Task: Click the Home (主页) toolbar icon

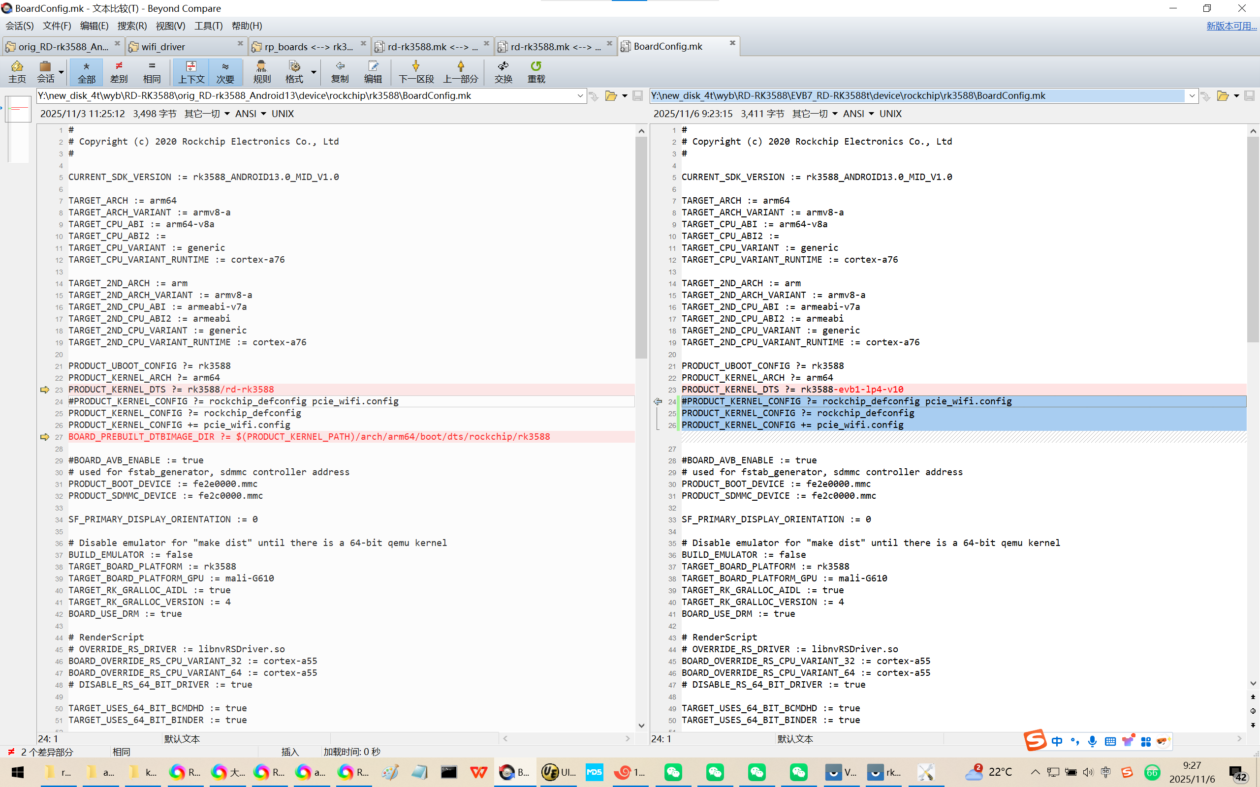Action: pos(17,71)
